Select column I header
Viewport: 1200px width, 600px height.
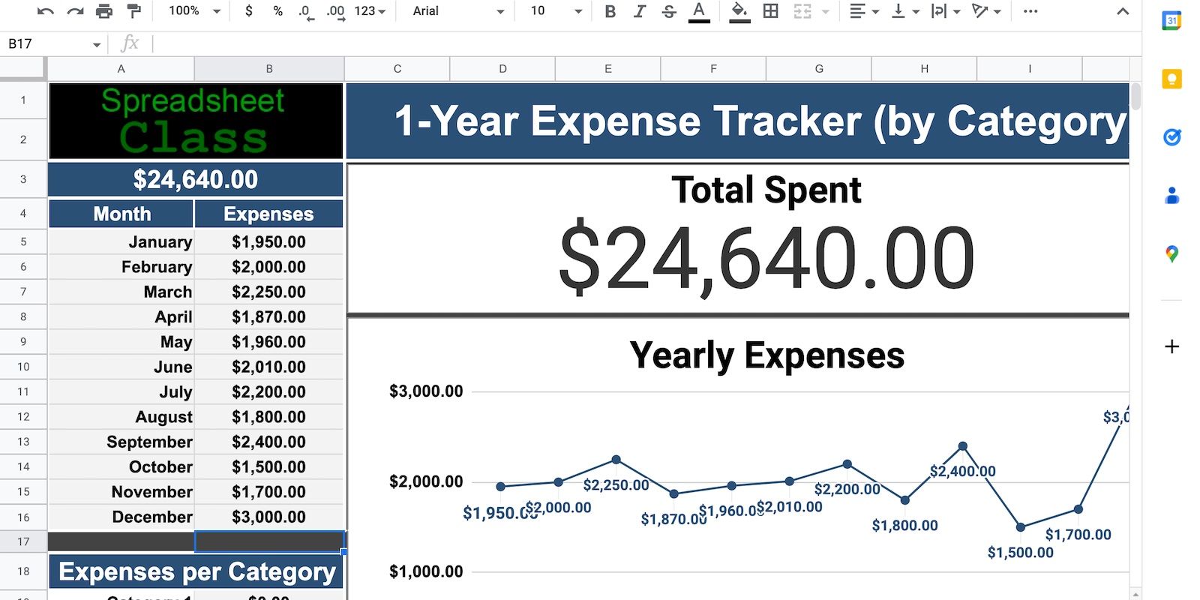(1030, 69)
